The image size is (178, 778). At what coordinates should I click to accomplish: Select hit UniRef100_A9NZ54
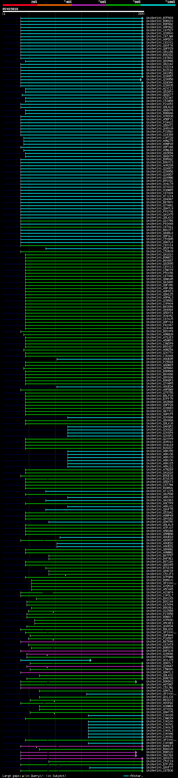click(160, 350)
